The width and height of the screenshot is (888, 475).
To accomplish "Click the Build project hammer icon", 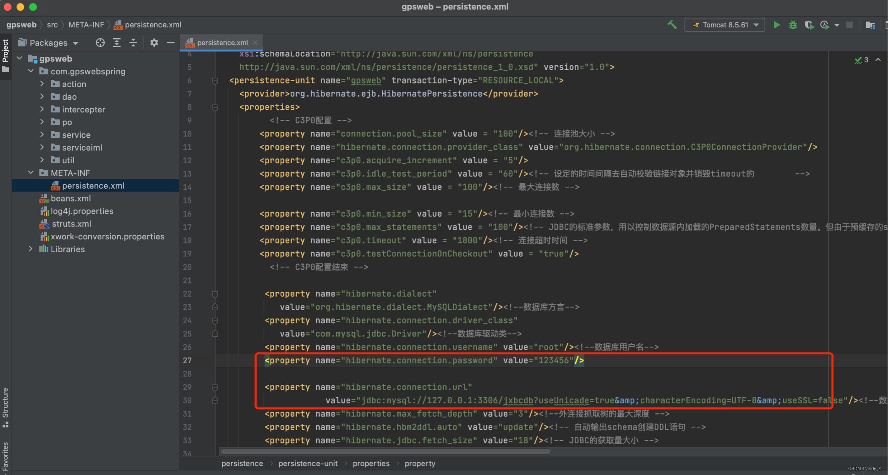I will pyautogui.click(x=672, y=25).
